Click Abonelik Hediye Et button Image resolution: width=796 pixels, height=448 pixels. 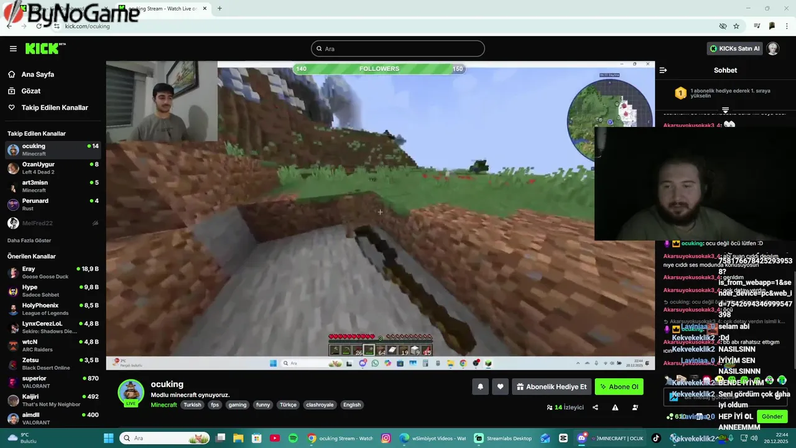[552, 386]
